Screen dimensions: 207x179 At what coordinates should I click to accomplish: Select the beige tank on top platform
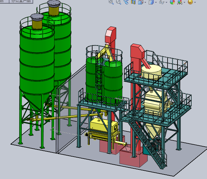[151, 72]
